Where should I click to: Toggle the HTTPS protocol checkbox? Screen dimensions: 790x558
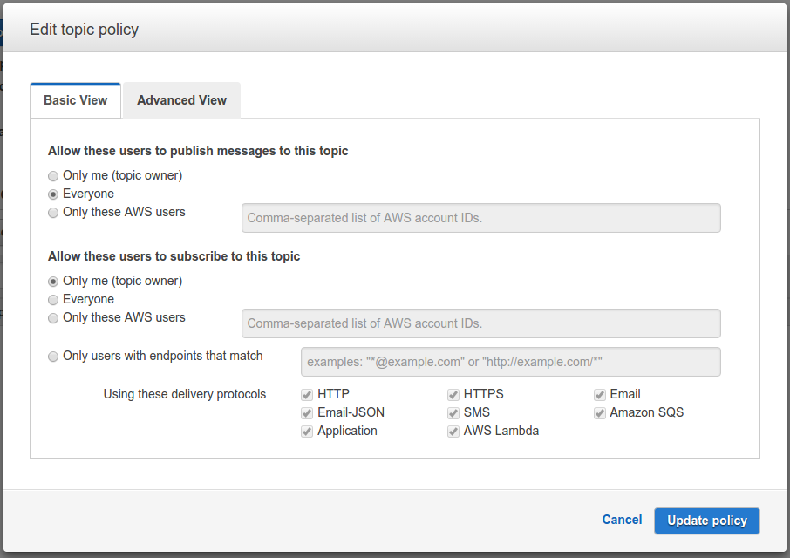[453, 395]
